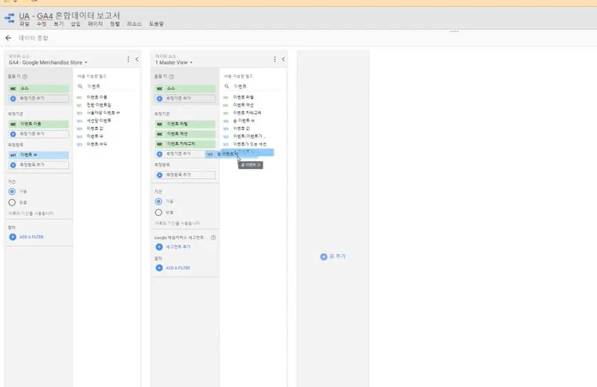This screenshot has height=387, width=597.
Task: Click 세그먼트 추가 text
Action: 178,247
